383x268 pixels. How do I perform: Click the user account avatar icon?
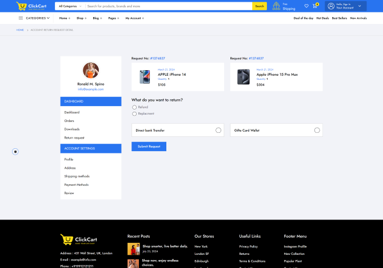(x=331, y=6)
